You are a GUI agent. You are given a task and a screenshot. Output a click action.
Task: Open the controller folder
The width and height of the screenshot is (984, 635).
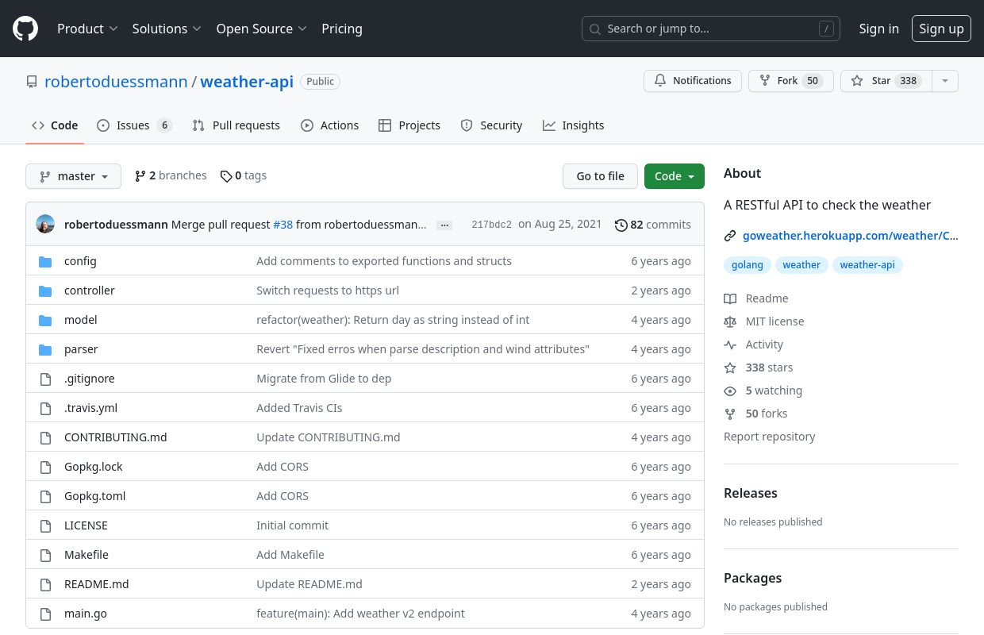(90, 291)
